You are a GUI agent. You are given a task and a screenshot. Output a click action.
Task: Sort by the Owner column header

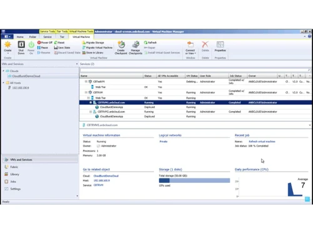coord(262,76)
